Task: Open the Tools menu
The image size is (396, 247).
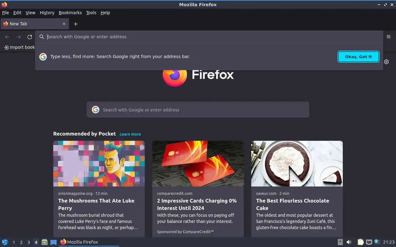Action: coord(91,13)
